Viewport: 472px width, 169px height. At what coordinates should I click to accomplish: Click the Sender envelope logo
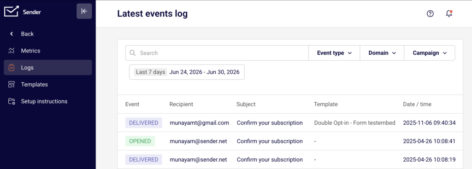point(12,12)
